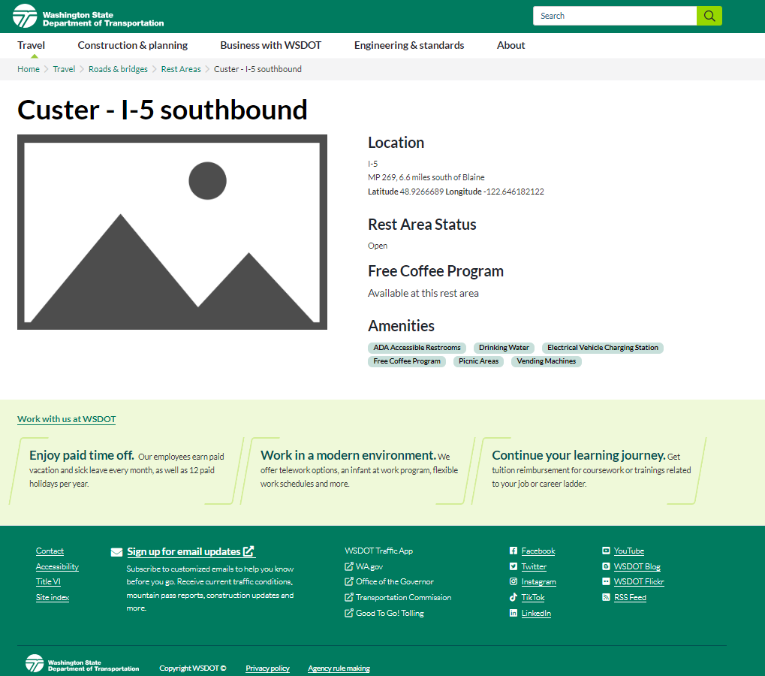
Task: Click the Instagram icon in the footer
Action: pos(514,582)
